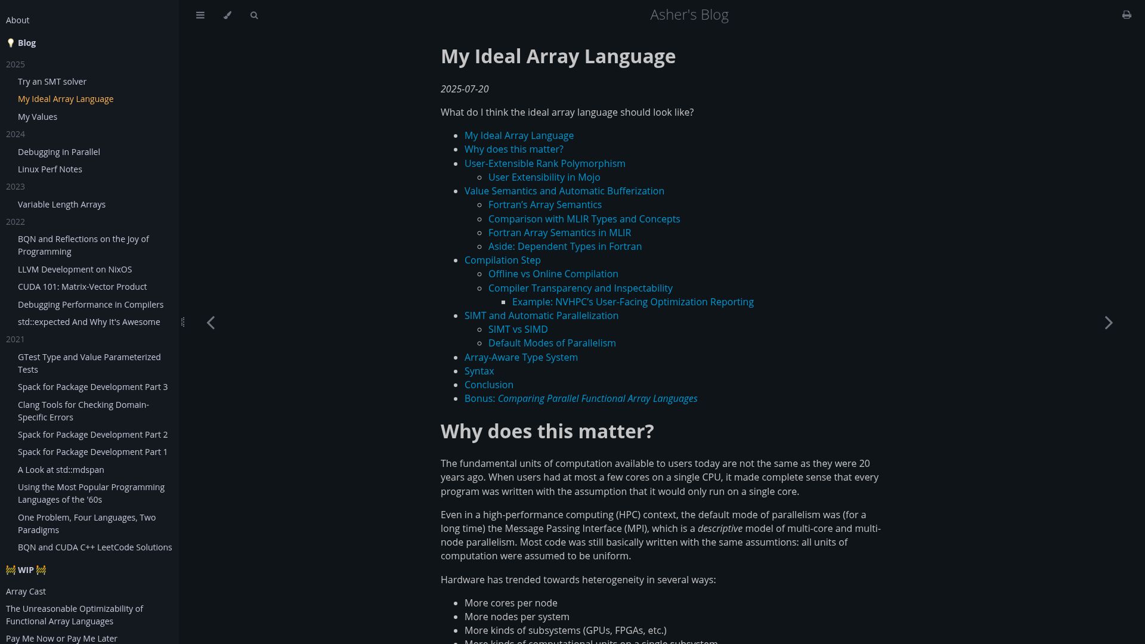This screenshot has height=644, width=1145.
Task: Open 'Variable Length Arrays' post
Action: (61, 205)
